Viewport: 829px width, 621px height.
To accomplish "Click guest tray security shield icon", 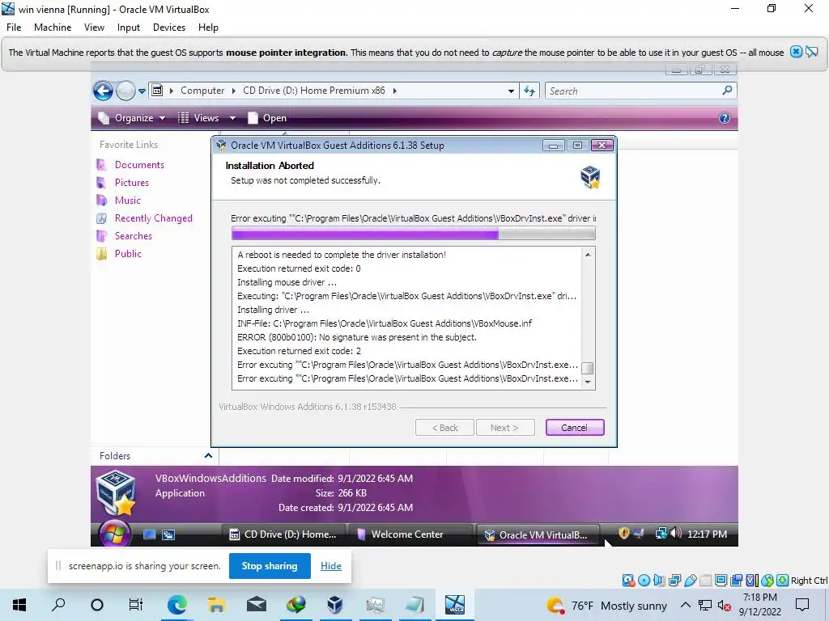I will pyautogui.click(x=624, y=534).
